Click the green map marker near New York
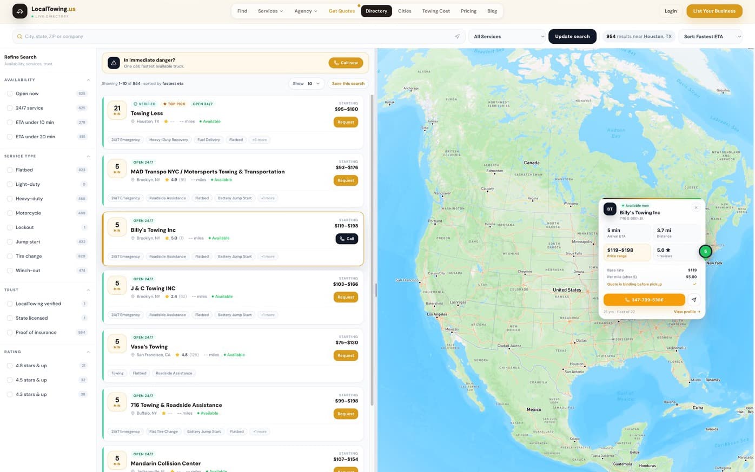 (x=705, y=251)
